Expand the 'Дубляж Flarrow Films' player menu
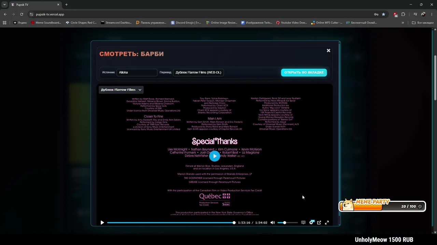The image size is (437, 245). click(121, 90)
